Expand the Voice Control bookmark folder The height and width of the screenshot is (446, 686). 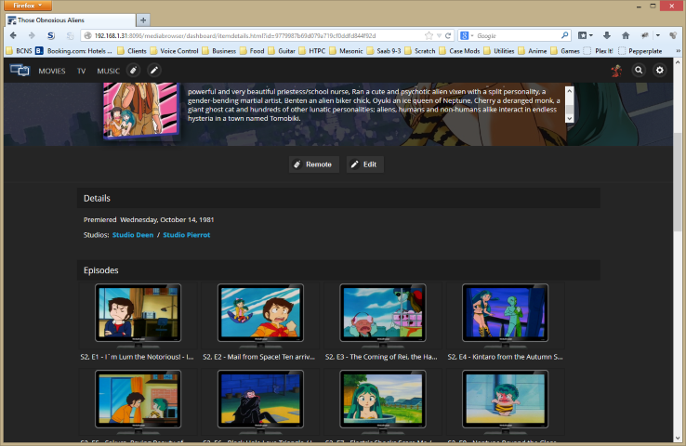(174, 51)
